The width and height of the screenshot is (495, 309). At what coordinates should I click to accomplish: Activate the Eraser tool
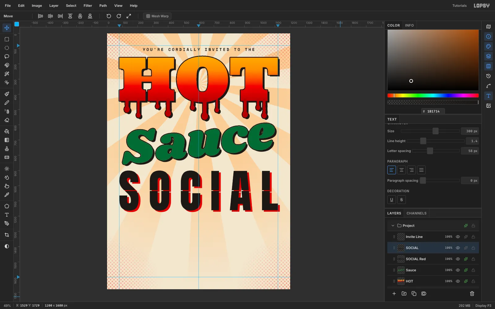(x=7, y=120)
